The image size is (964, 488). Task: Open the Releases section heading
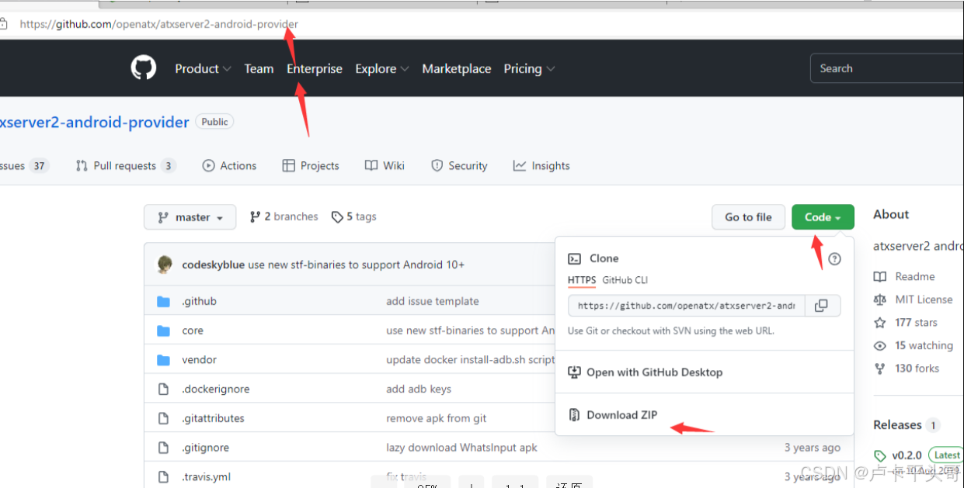coord(897,425)
